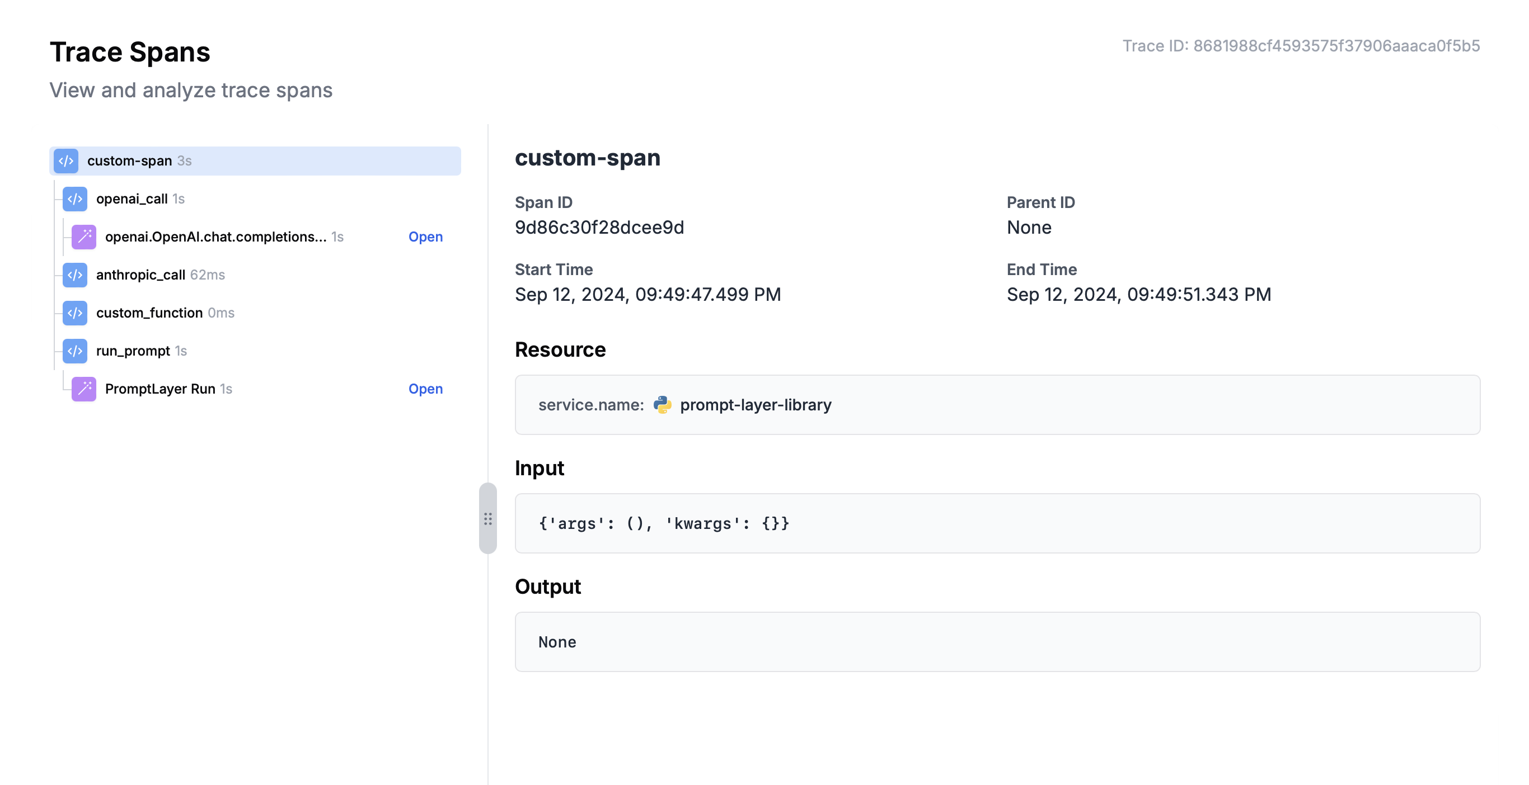Click the purple wand icon for PromptLayer Run

pyautogui.click(x=84, y=389)
